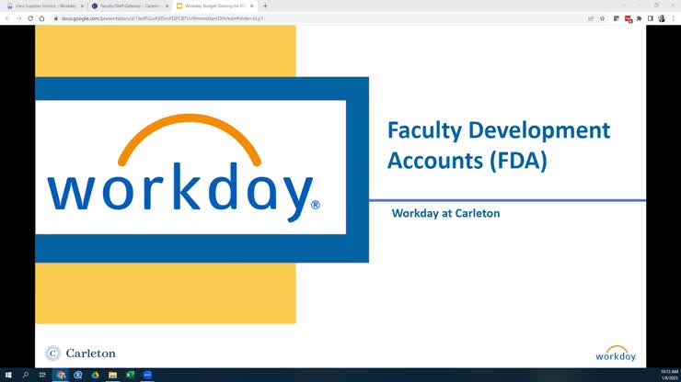Close the View Supplier Invoice tab
Screen dimensions: 681x382
82,6
